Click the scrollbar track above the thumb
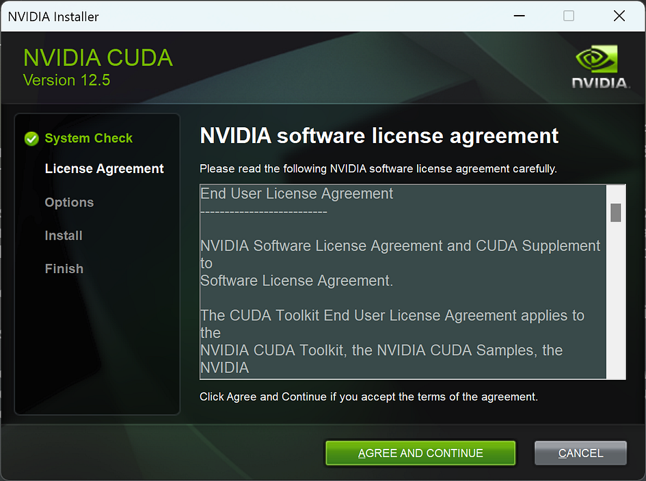The width and height of the screenshot is (646, 481). click(615, 194)
